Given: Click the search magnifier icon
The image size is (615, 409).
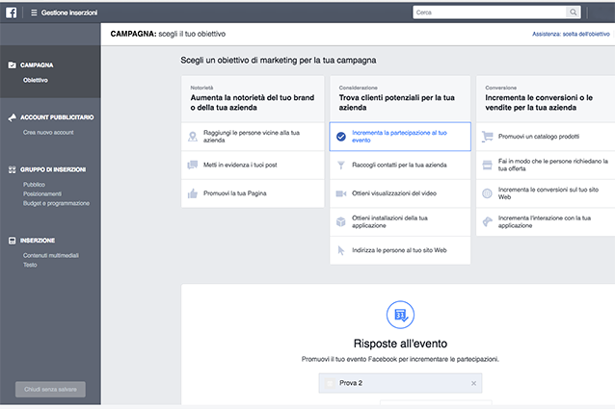Looking at the screenshot, I should coord(573,13).
